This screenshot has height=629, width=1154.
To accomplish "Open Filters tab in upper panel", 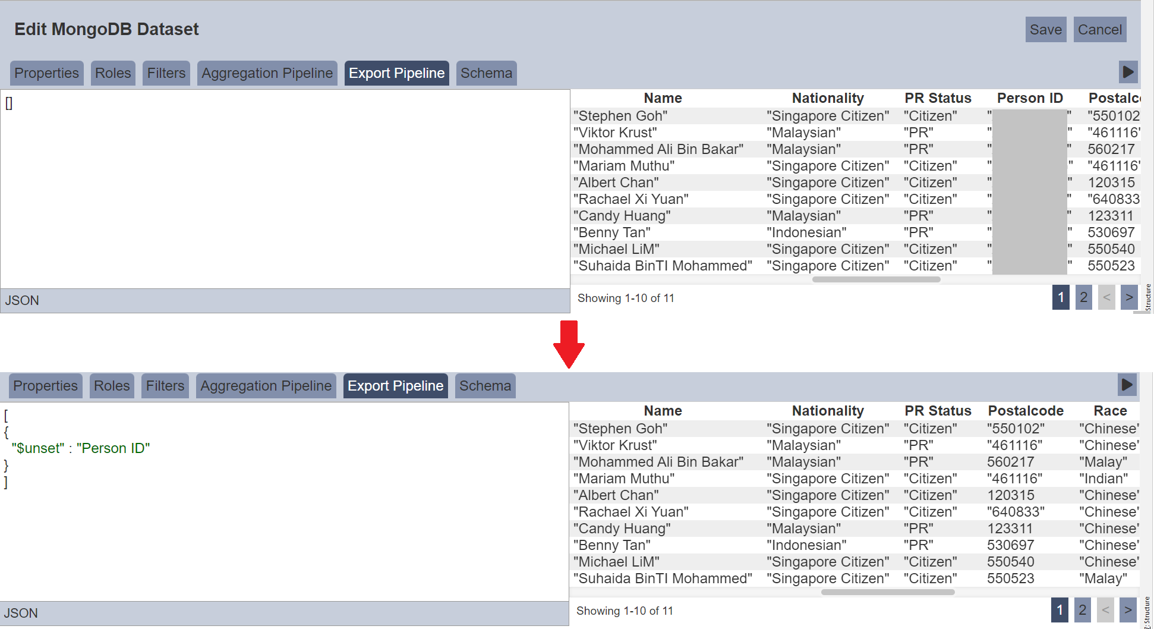I will (166, 73).
